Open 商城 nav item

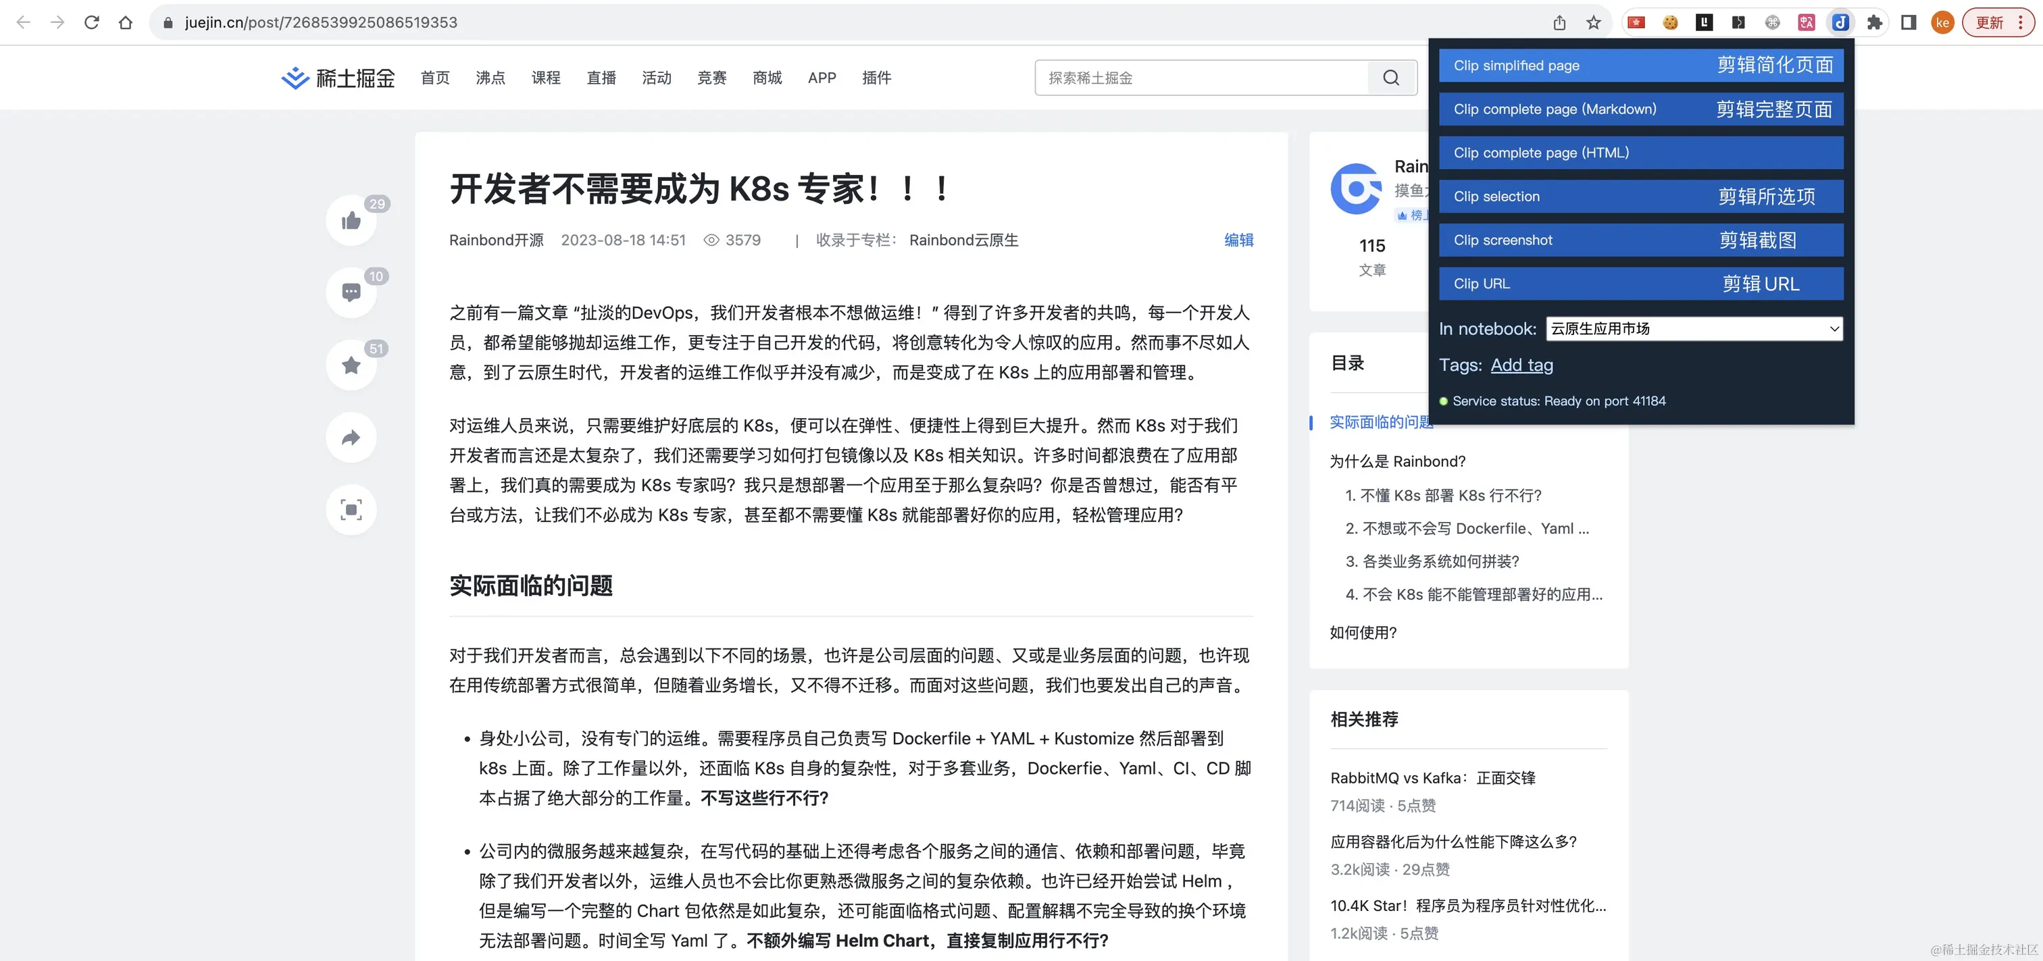point(767,78)
